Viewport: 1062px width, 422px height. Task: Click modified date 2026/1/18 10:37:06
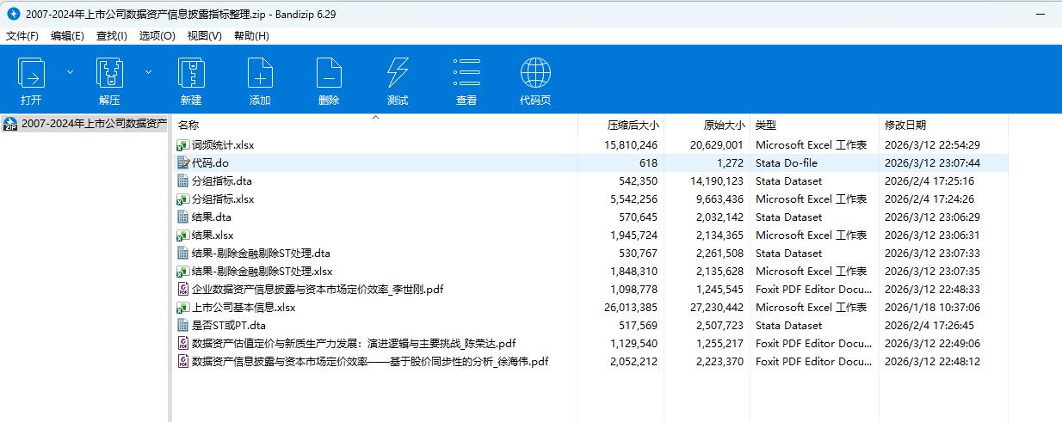click(932, 308)
